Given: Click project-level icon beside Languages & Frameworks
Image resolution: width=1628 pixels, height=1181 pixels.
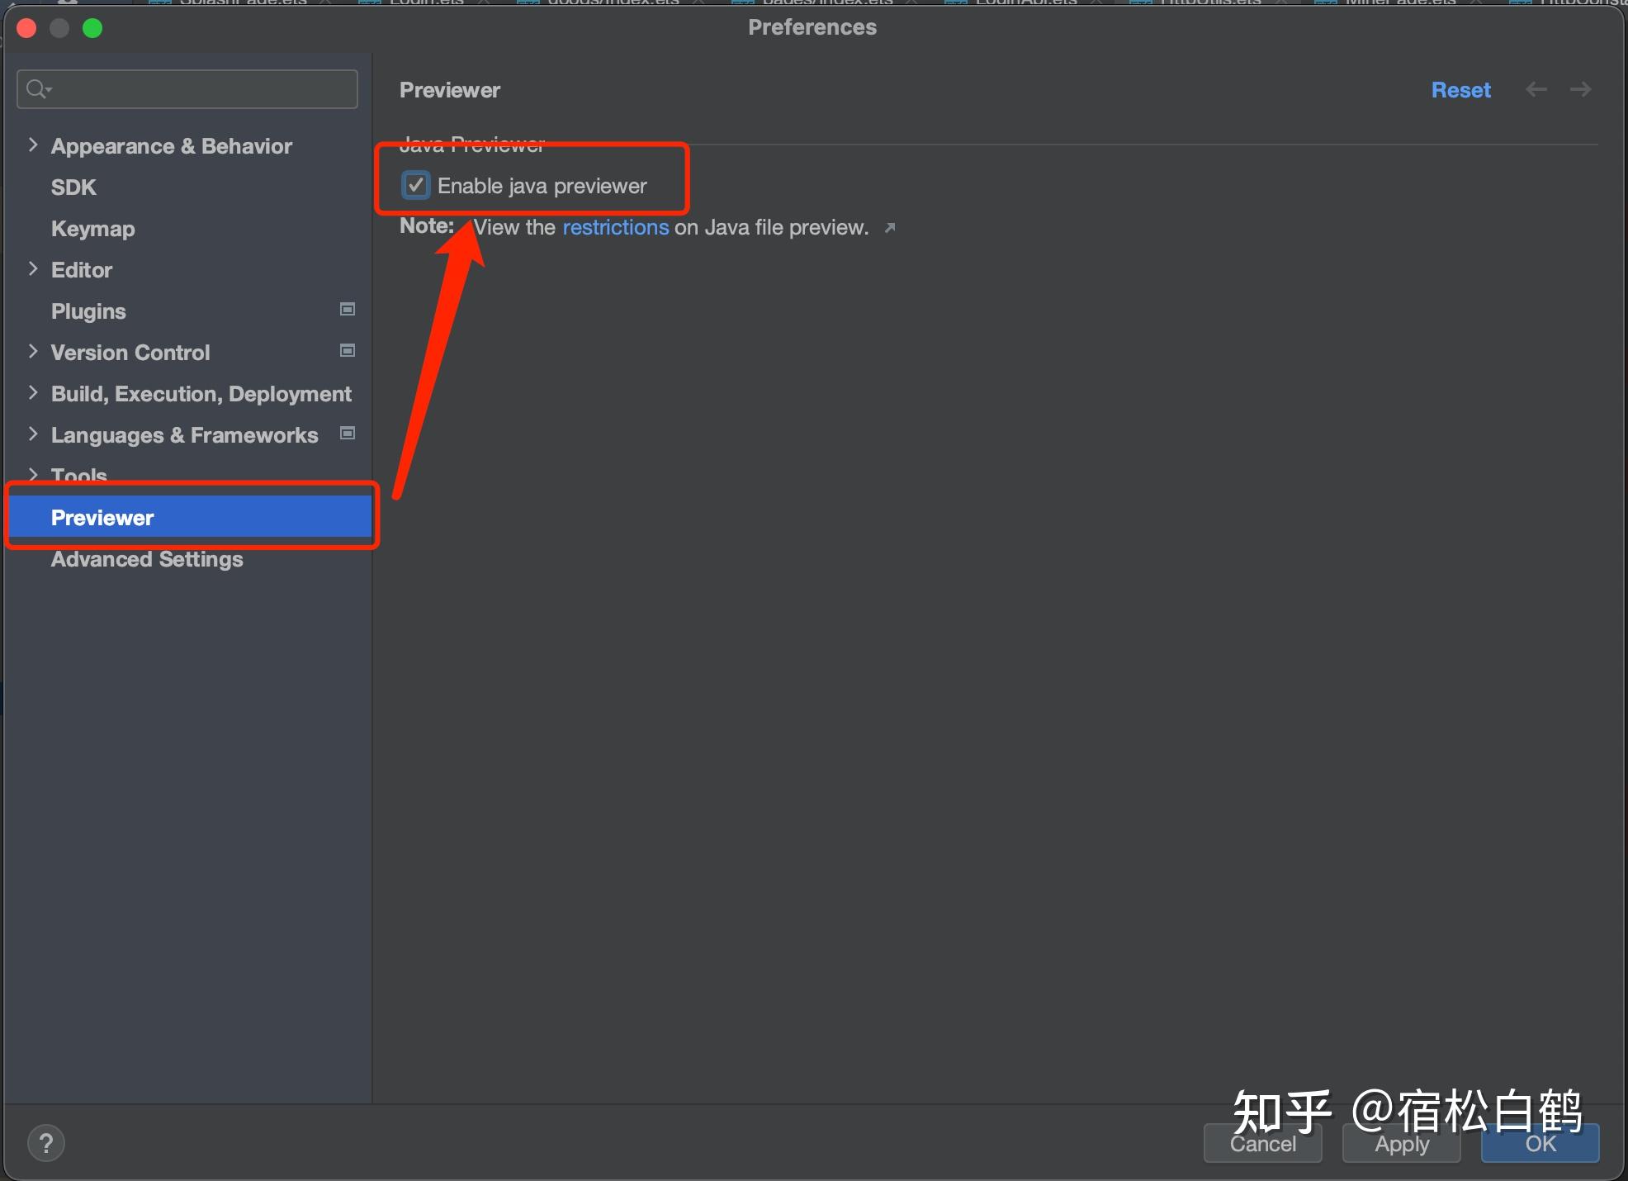Looking at the screenshot, I should pyautogui.click(x=348, y=433).
